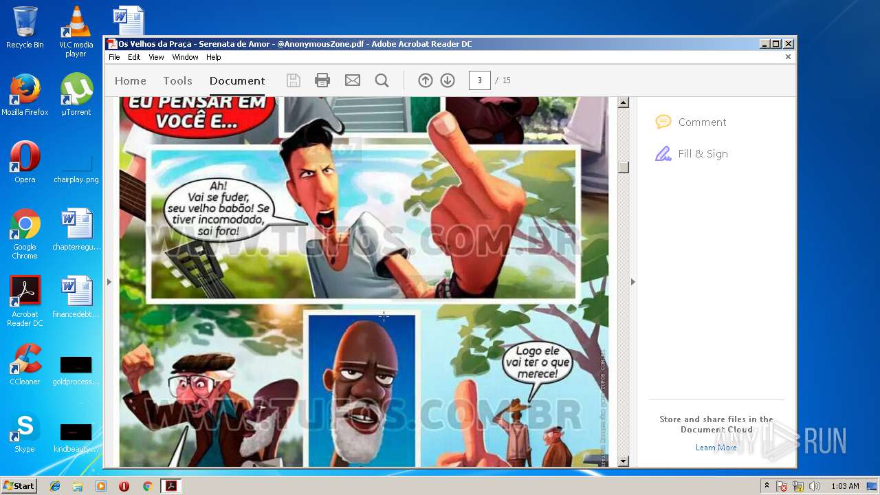Click the volume speaker icon in system tray
880x495 pixels.
tap(815, 486)
